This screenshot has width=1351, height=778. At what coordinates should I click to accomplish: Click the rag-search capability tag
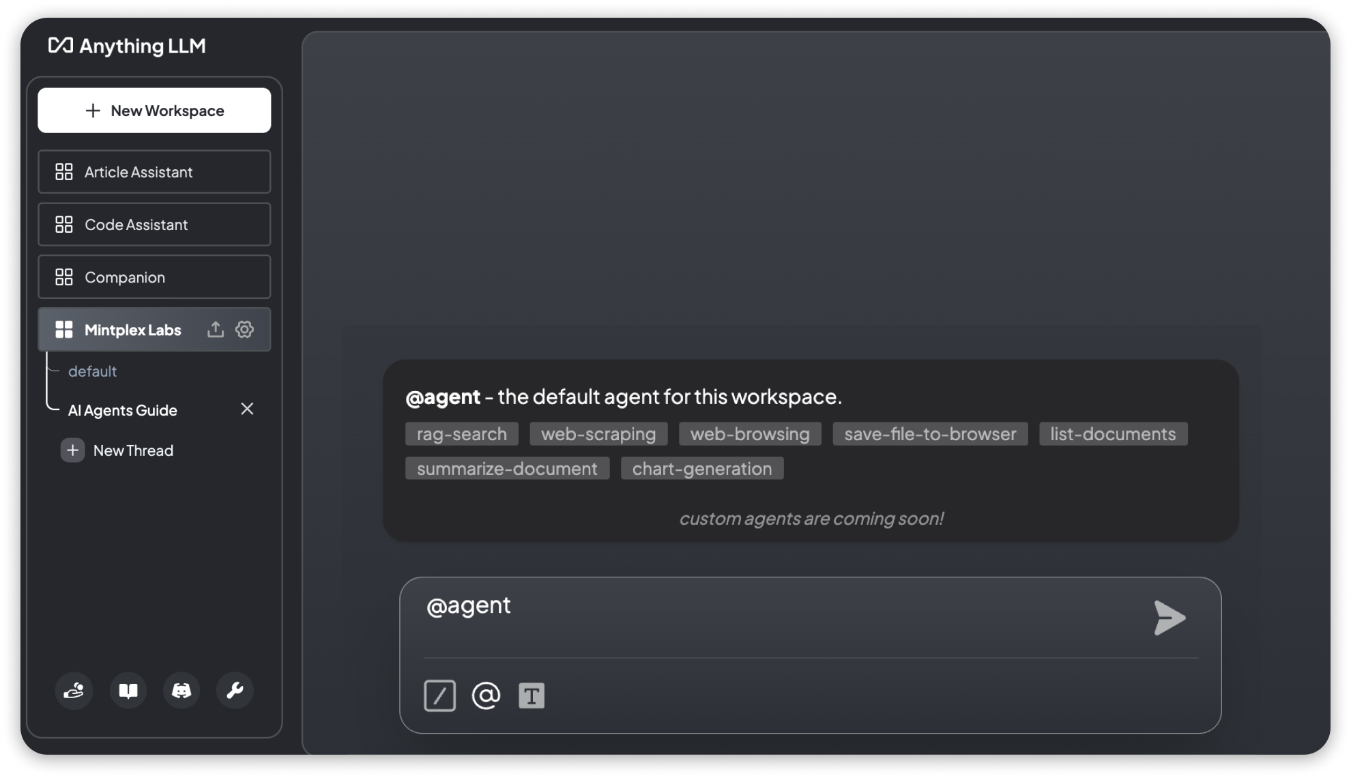[x=462, y=433]
